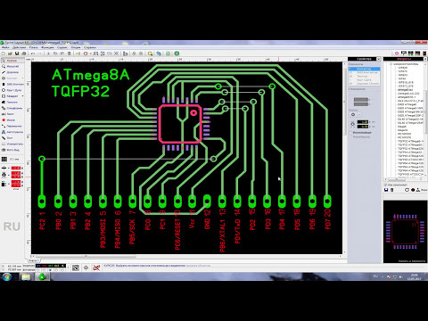Image resolution: width=428 pixels, height=321 pixels.
Task: Click the delete macro trash icon below macro list
Action: point(391,190)
